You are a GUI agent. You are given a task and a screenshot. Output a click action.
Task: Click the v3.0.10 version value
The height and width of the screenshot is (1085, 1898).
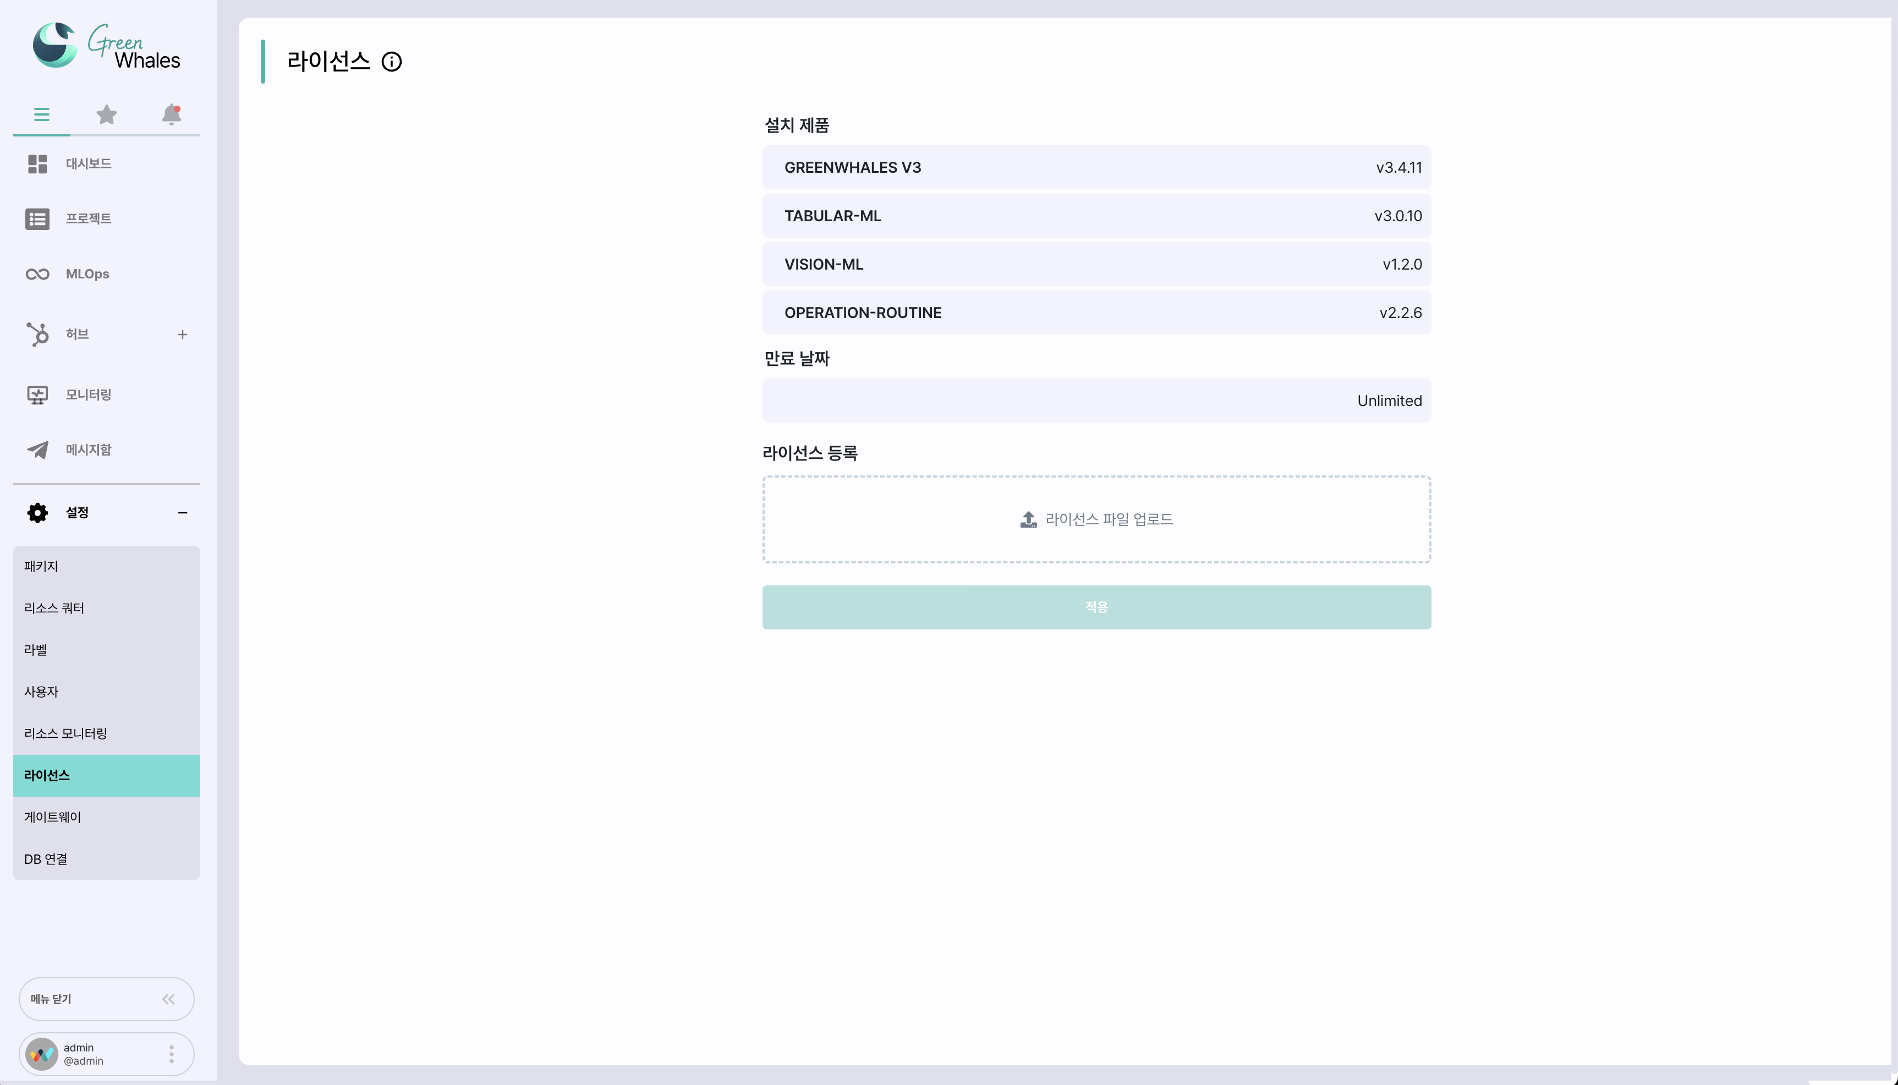1398,216
